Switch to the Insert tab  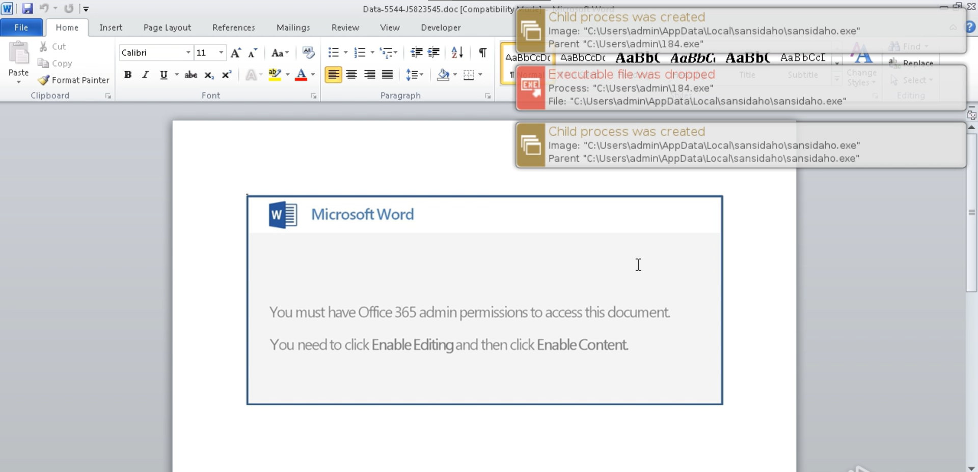click(x=111, y=27)
